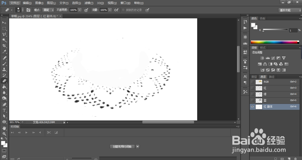
Task: Select the Brush tool
Action: (4, 63)
